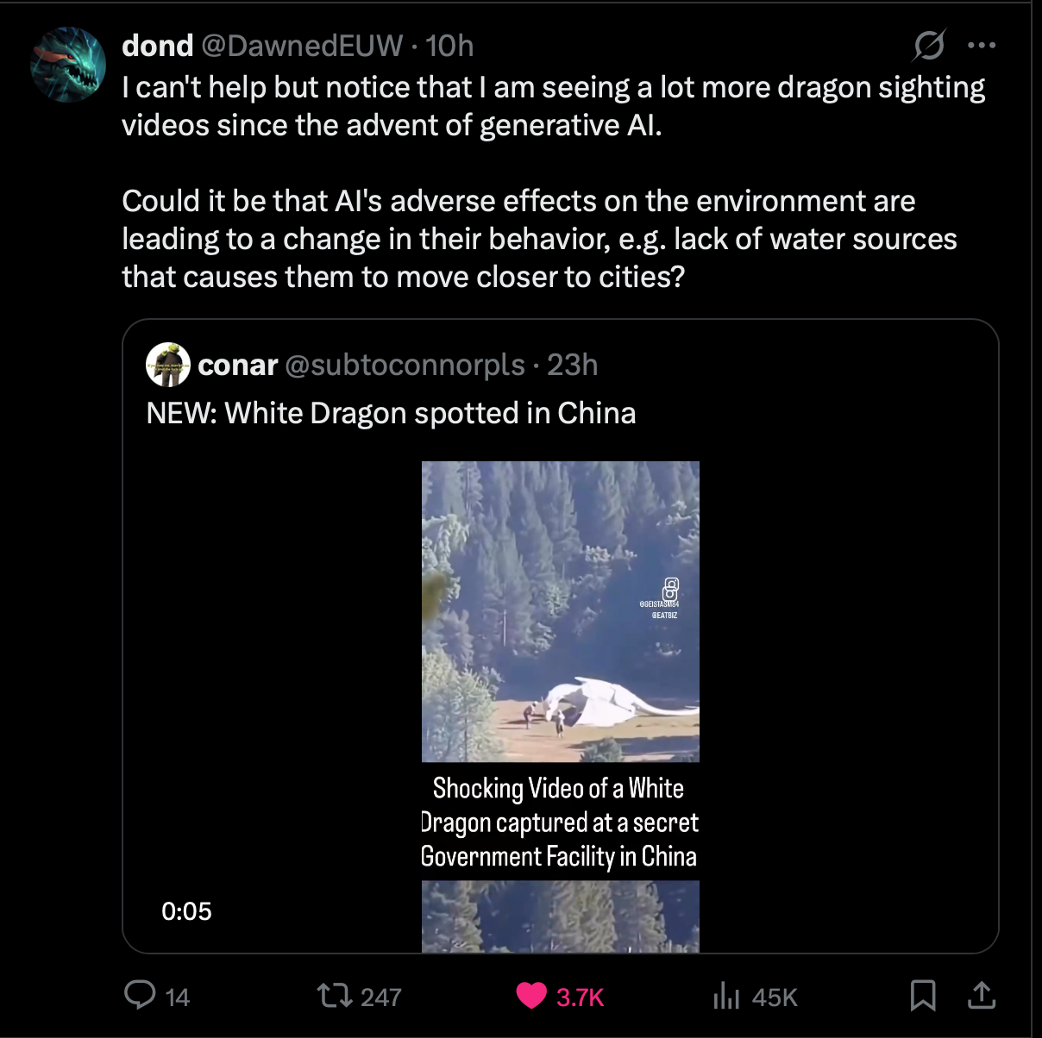
Task: Click the share upload arrow icon
Action: pyautogui.click(x=981, y=996)
